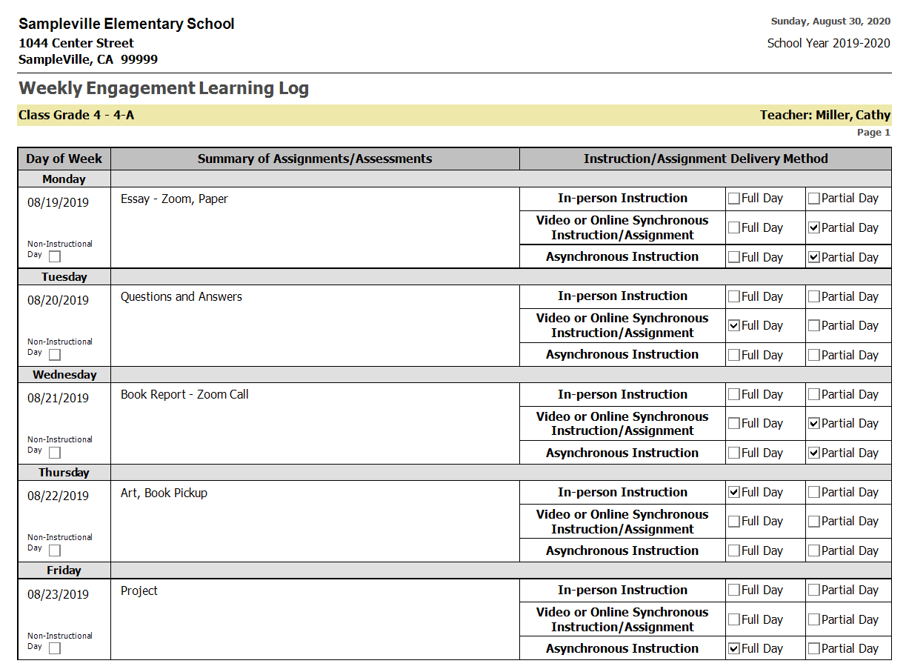The image size is (906, 672).
Task: Check Tuesday Asynchronous Instruction Full Day box
Action: pos(734,355)
